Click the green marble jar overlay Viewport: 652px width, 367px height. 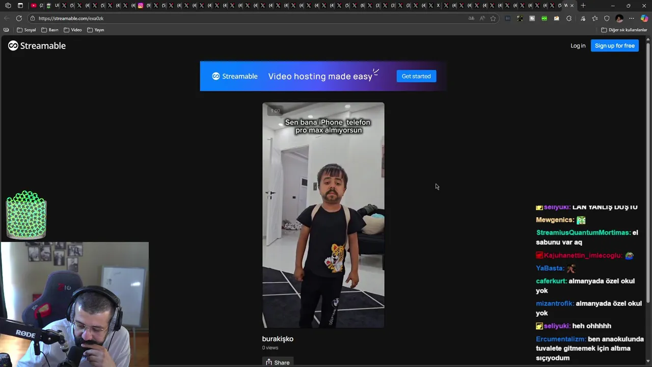click(26, 215)
